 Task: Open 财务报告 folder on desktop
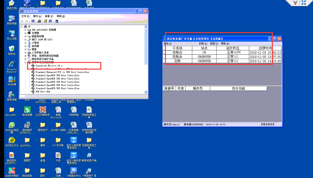tap(27, 172)
